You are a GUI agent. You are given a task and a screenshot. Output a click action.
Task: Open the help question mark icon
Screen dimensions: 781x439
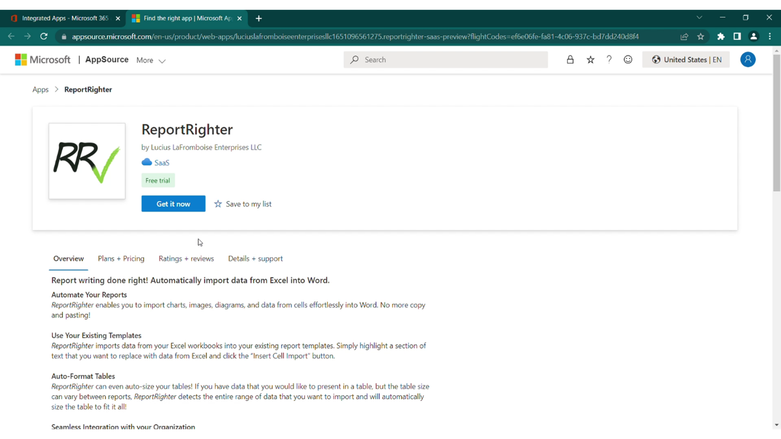point(609,60)
